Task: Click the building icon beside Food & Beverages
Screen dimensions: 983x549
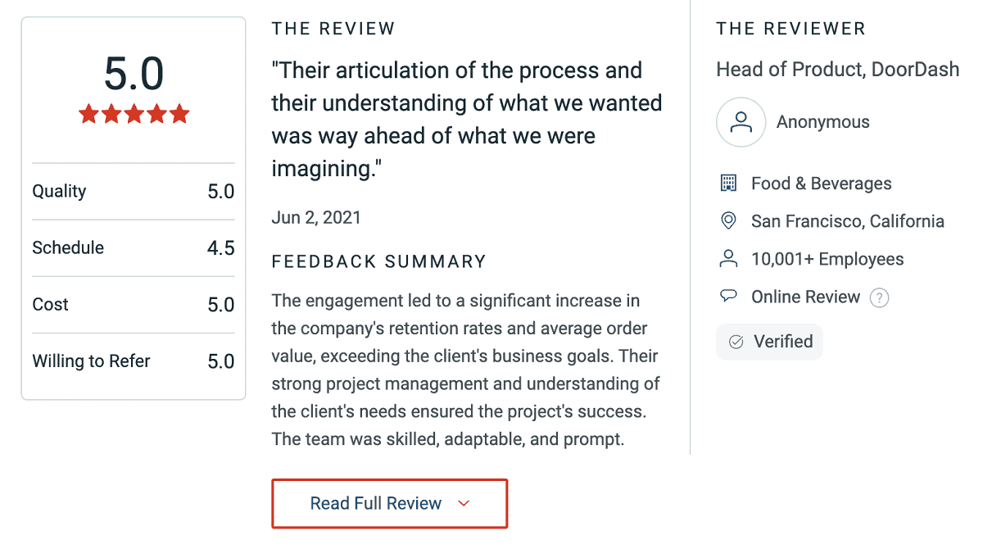Action: tap(730, 183)
